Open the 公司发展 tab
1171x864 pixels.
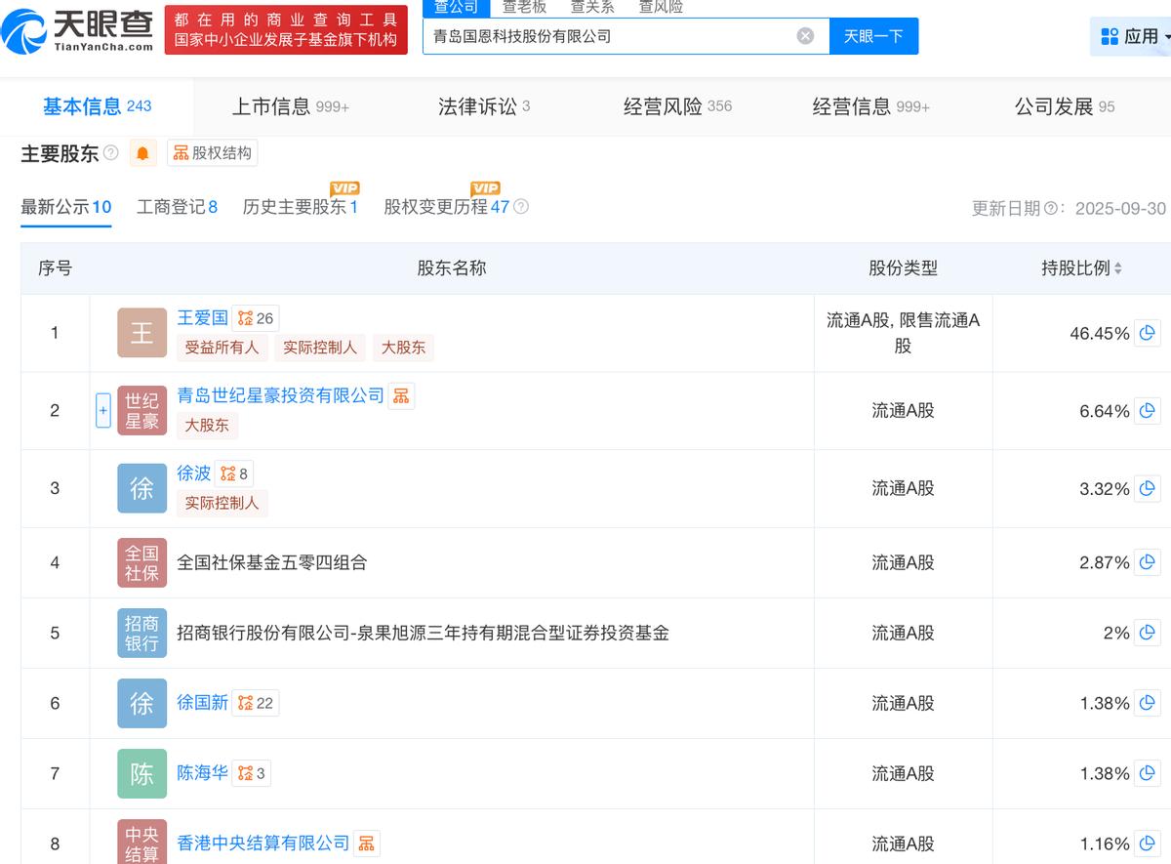click(x=1064, y=106)
